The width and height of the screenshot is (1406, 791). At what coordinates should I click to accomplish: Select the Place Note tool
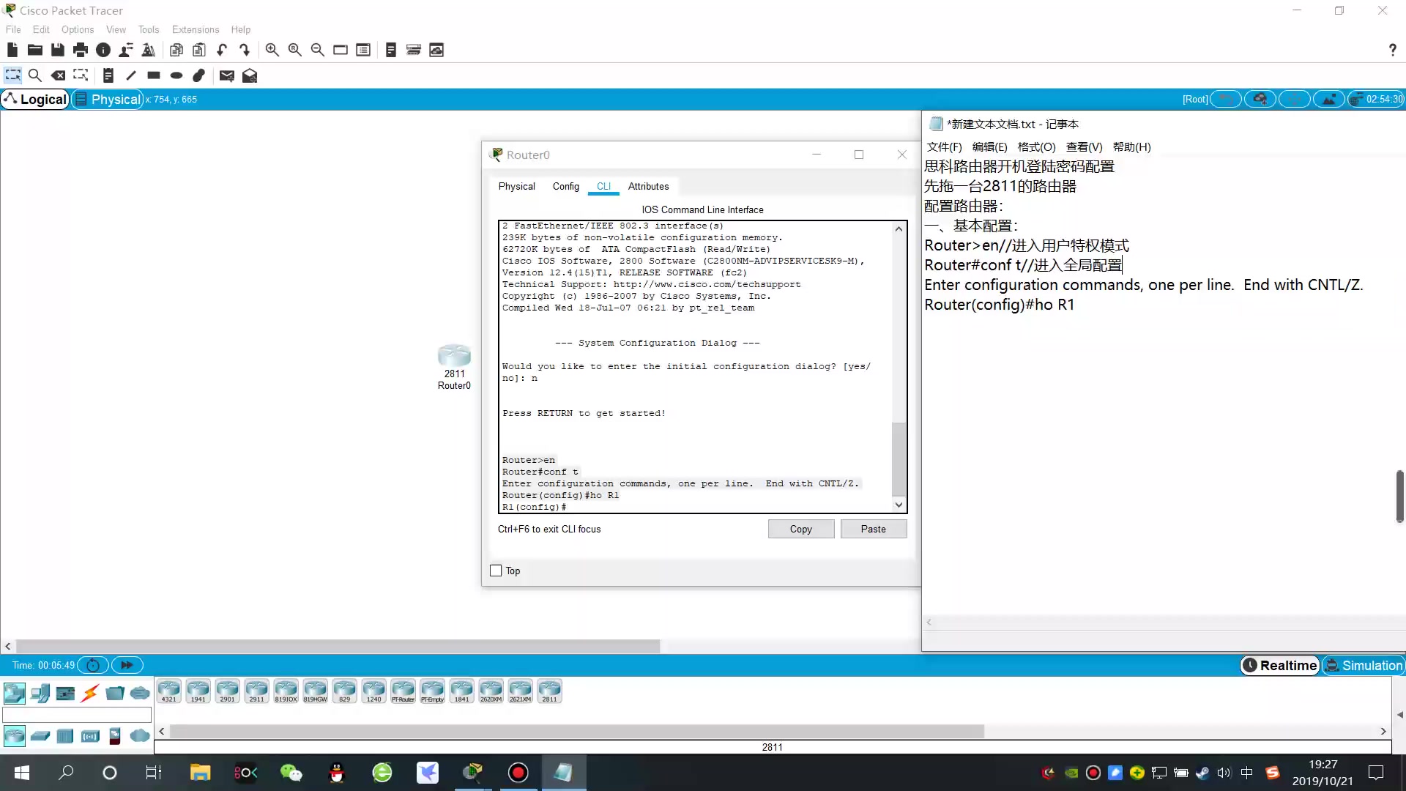pos(108,75)
